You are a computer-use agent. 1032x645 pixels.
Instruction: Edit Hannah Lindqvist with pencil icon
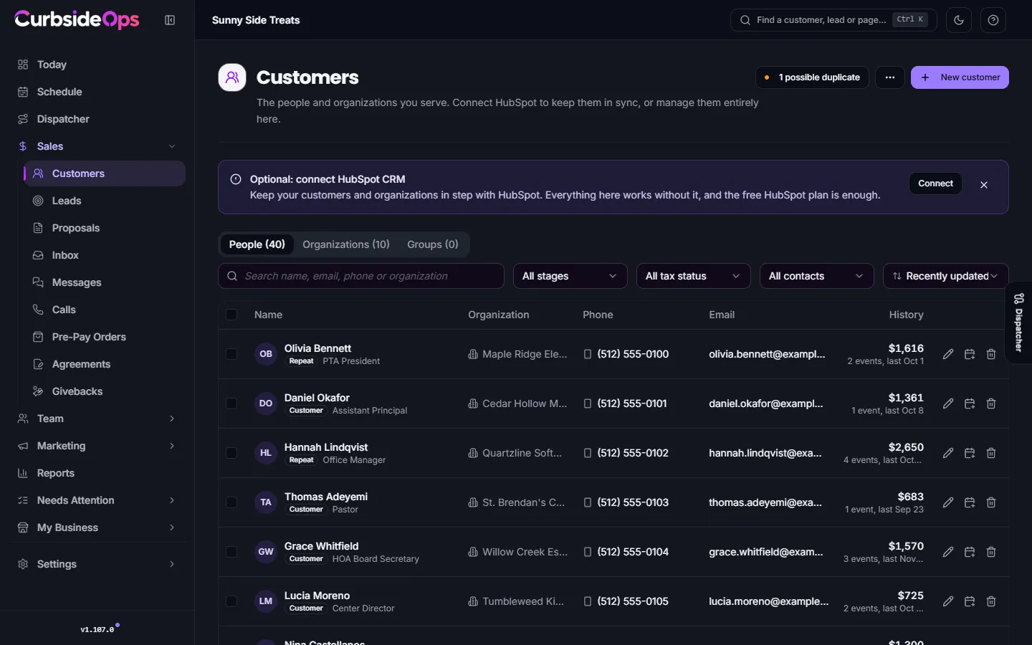click(x=948, y=453)
